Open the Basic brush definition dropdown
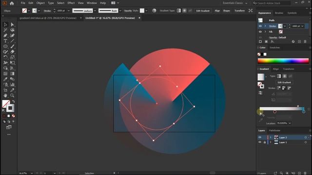 pyautogui.click(x=120, y=11)
